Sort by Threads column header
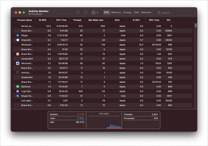208x146 pixels. click(77, 20)
